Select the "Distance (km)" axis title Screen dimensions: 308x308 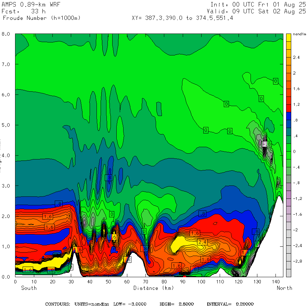(154, 288)
